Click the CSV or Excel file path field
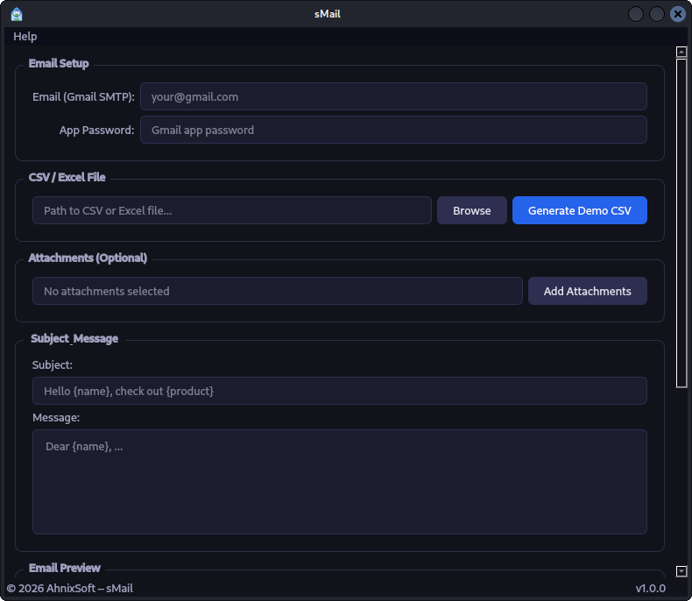This screenshot has width=692, height=601. point(232,210)
